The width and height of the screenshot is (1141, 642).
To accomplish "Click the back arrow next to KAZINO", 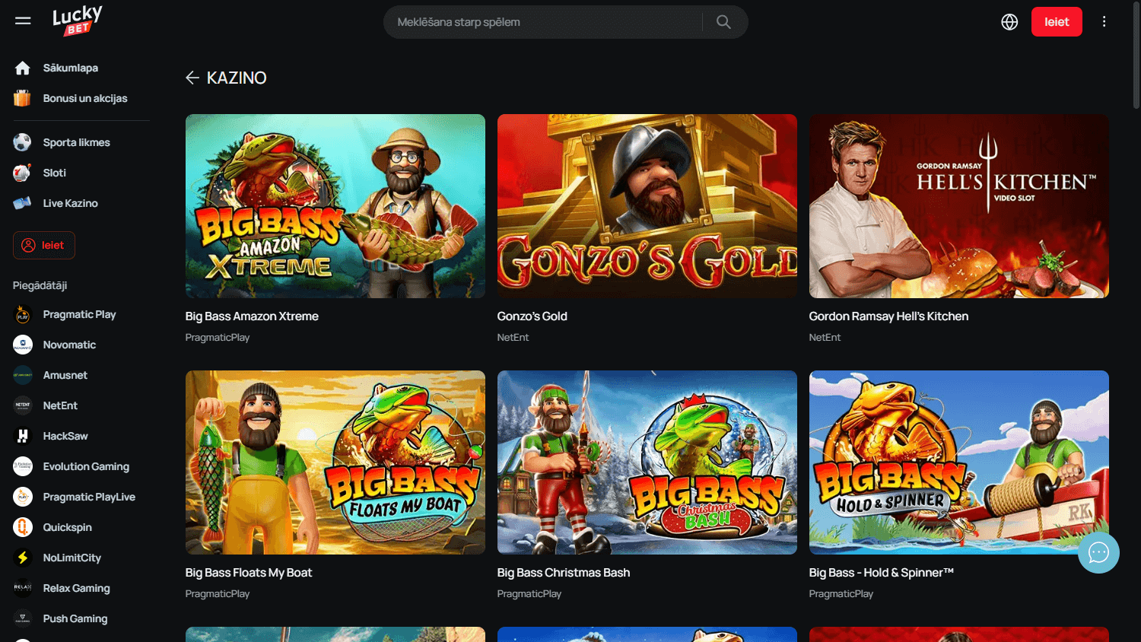I will click(192, 78).
